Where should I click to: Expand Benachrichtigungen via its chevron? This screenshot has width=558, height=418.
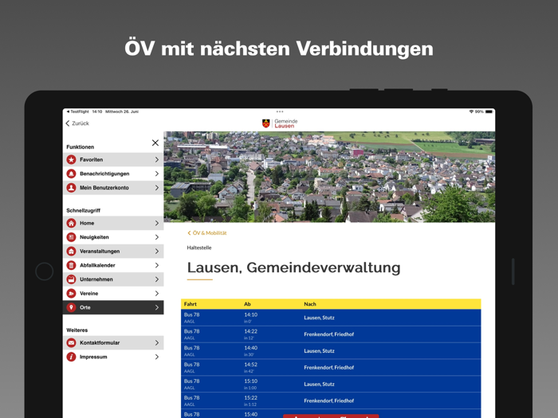(x=156, y=174)
